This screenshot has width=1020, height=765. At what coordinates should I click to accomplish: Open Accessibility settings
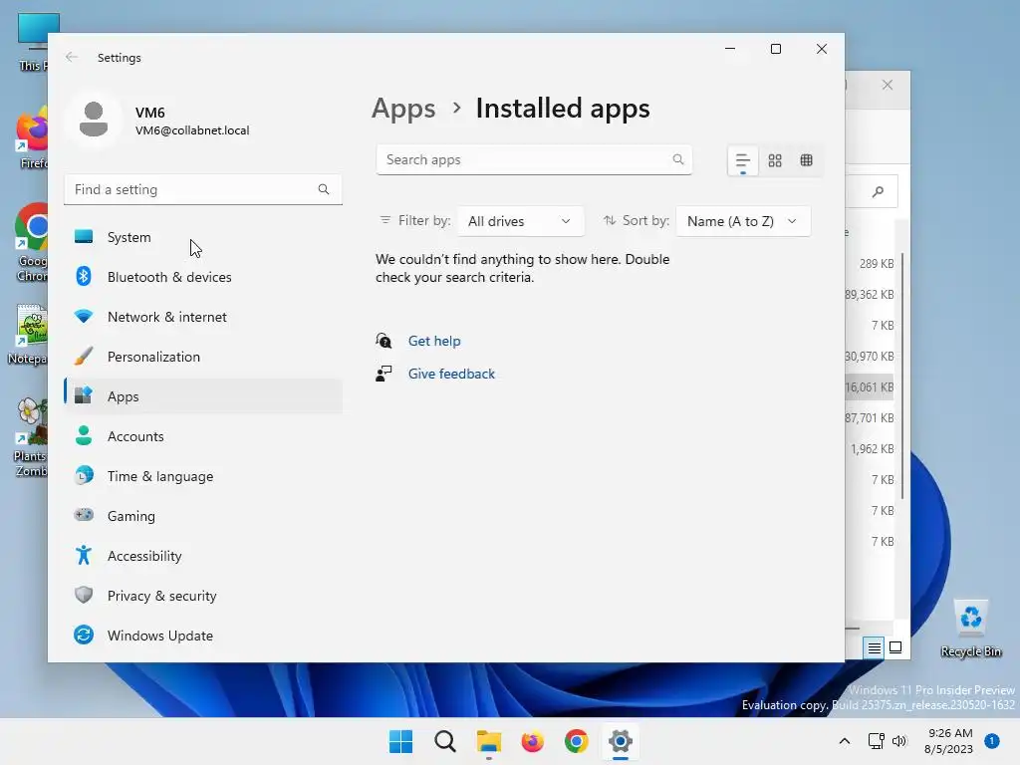[203, 556]
